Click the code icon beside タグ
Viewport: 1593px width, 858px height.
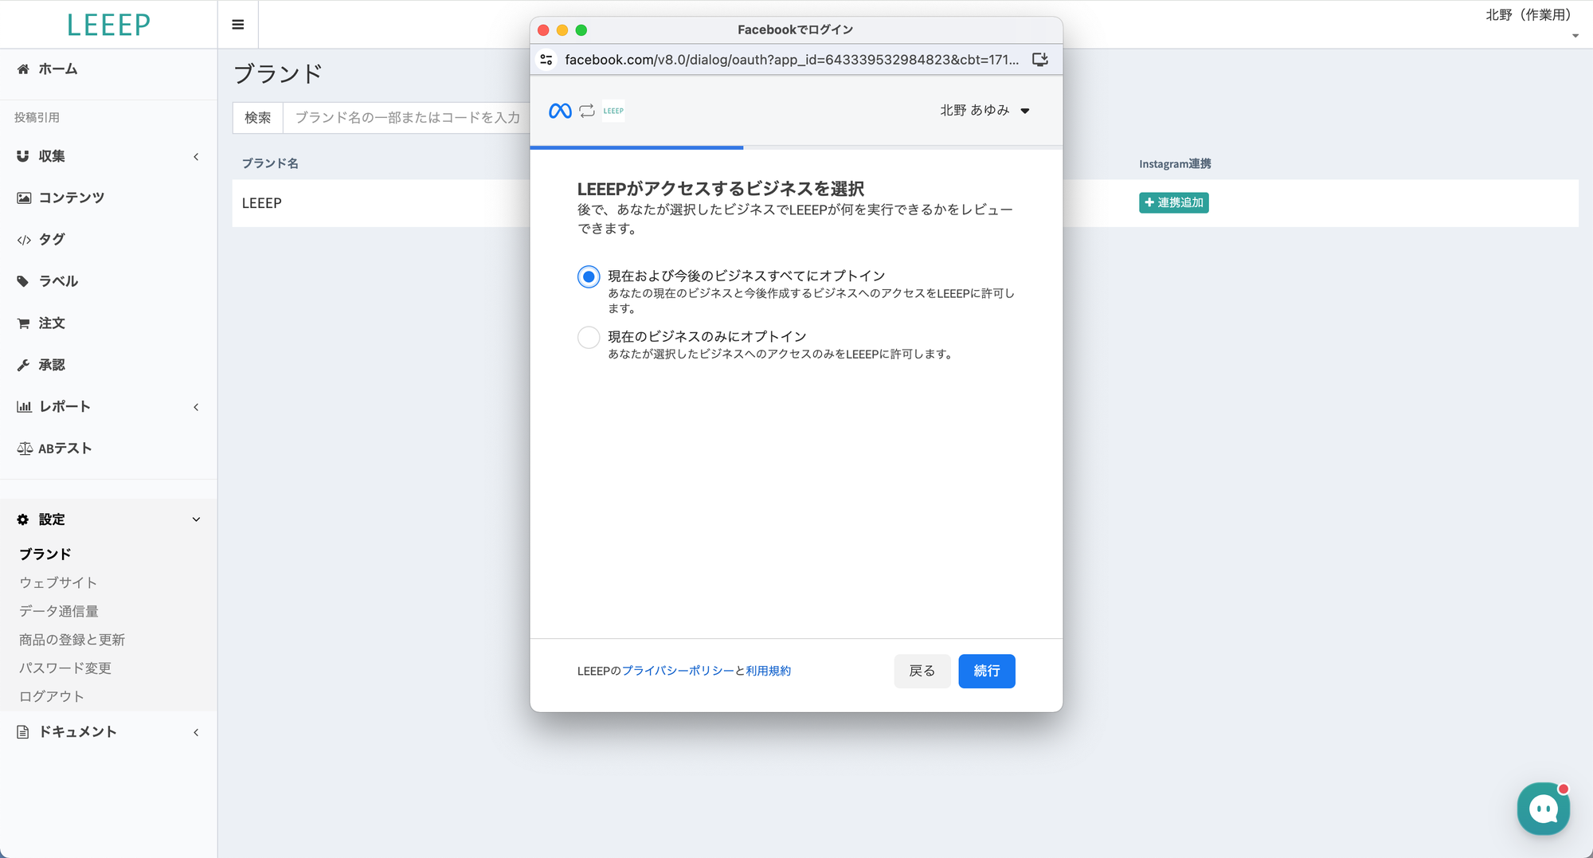coord(24,240)
